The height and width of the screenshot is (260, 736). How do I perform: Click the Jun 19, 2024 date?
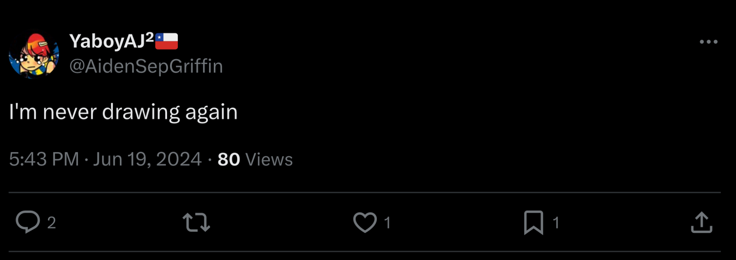[x=147, y=159]
